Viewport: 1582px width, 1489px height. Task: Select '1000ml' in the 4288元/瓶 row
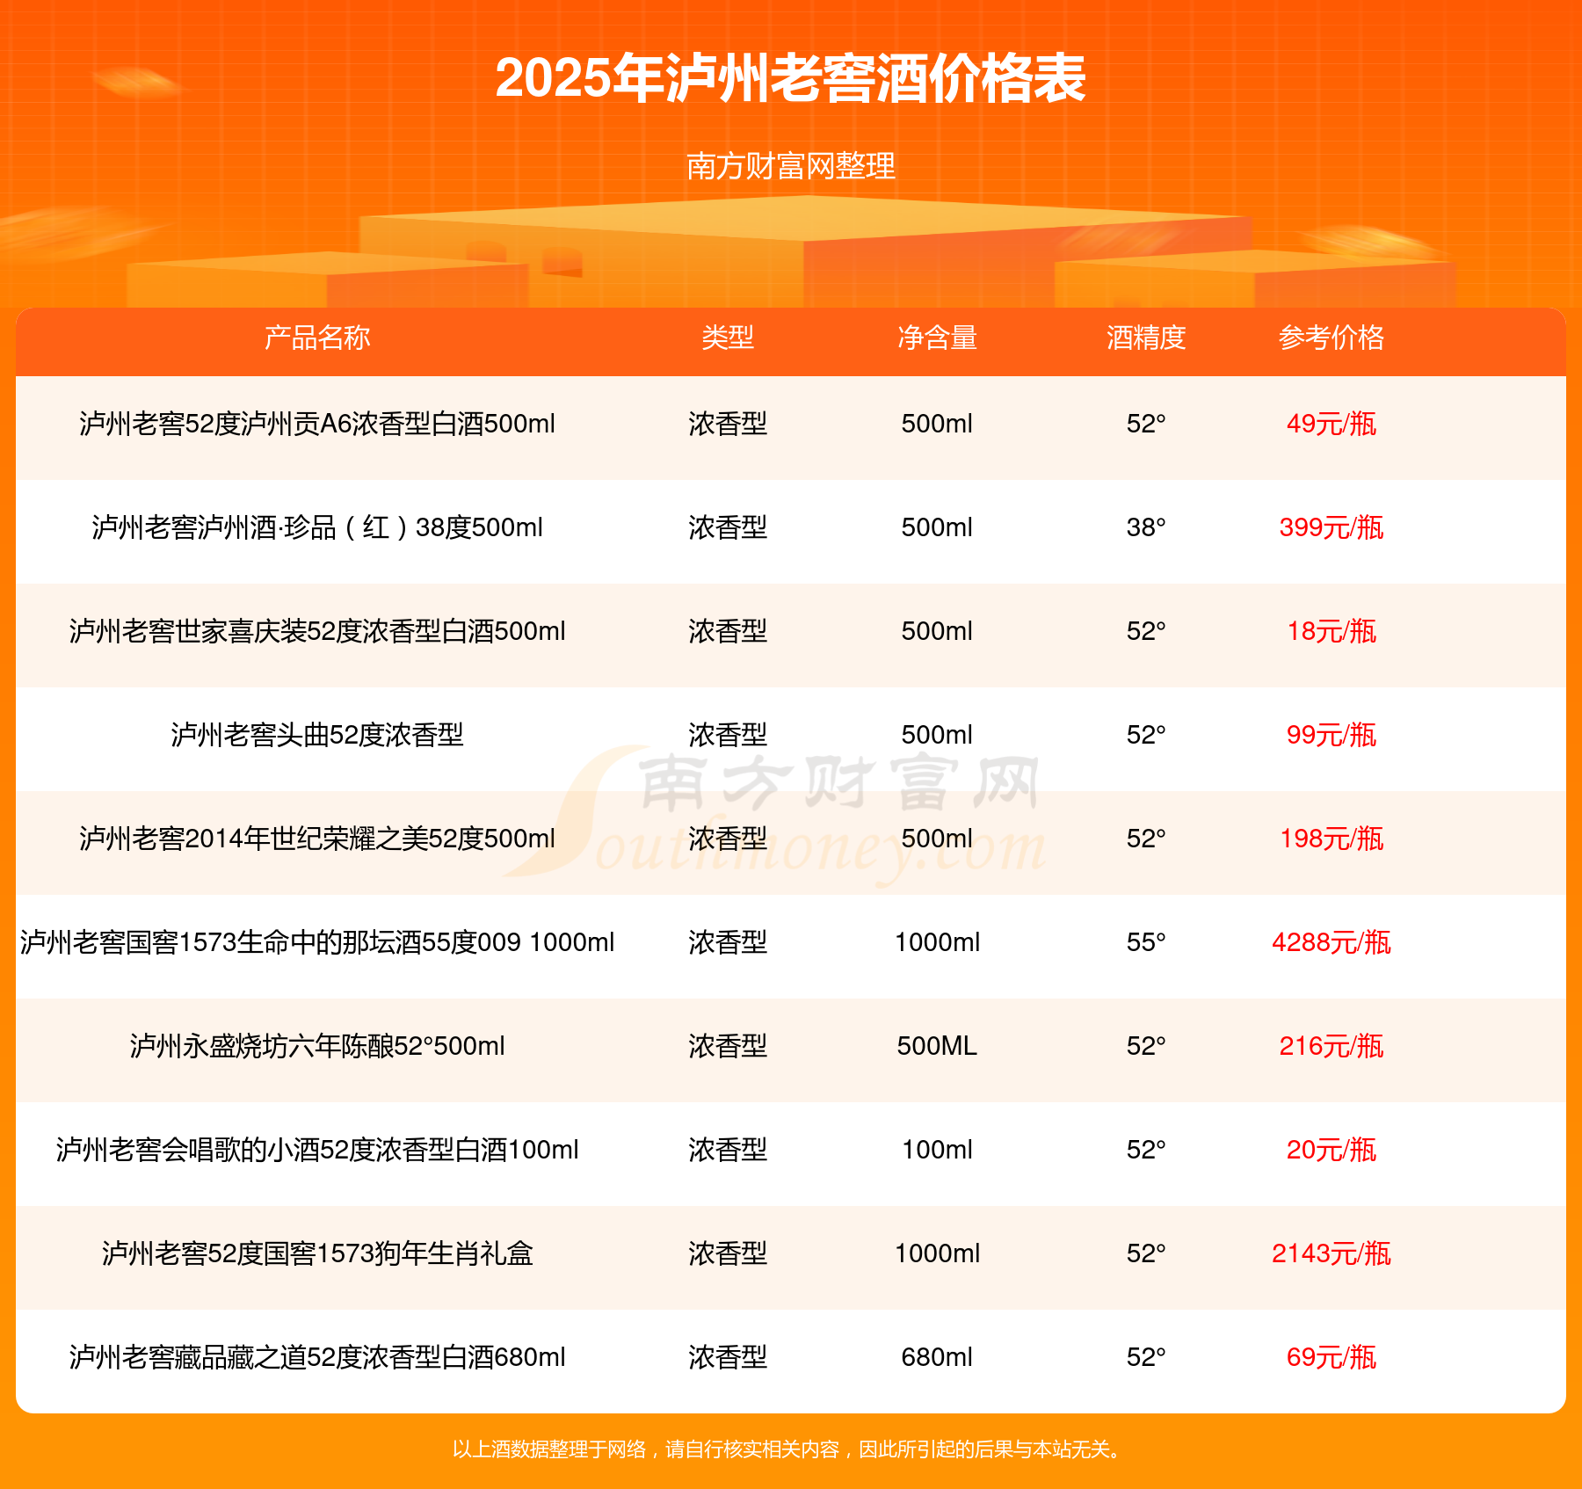pos(937,942)
